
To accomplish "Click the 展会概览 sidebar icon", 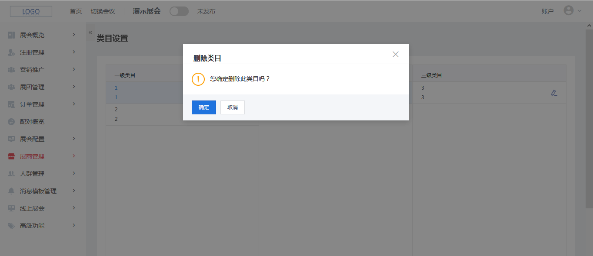I will click(x=11, y=35).
